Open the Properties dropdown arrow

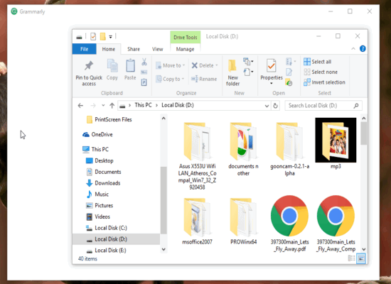click(272, 83)
